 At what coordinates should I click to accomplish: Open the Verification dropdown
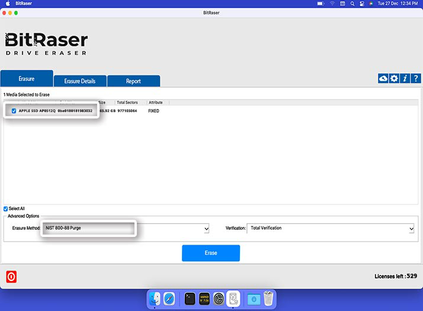[x=330, y=228]
